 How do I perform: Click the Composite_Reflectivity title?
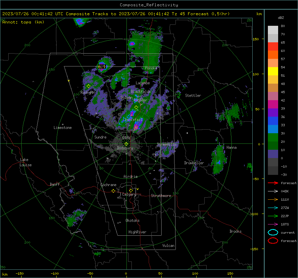pos(149,5)
